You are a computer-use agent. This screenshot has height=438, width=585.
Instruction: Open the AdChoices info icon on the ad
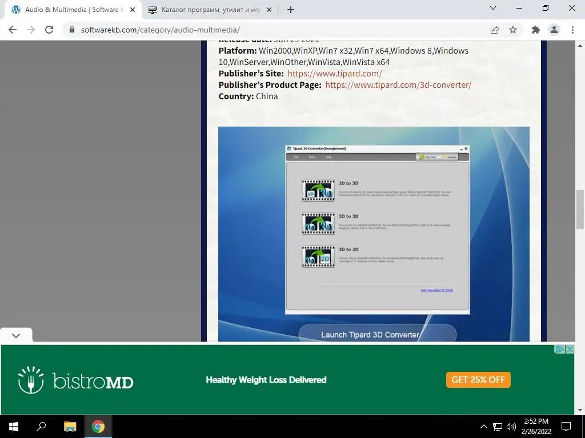point(560,350)
